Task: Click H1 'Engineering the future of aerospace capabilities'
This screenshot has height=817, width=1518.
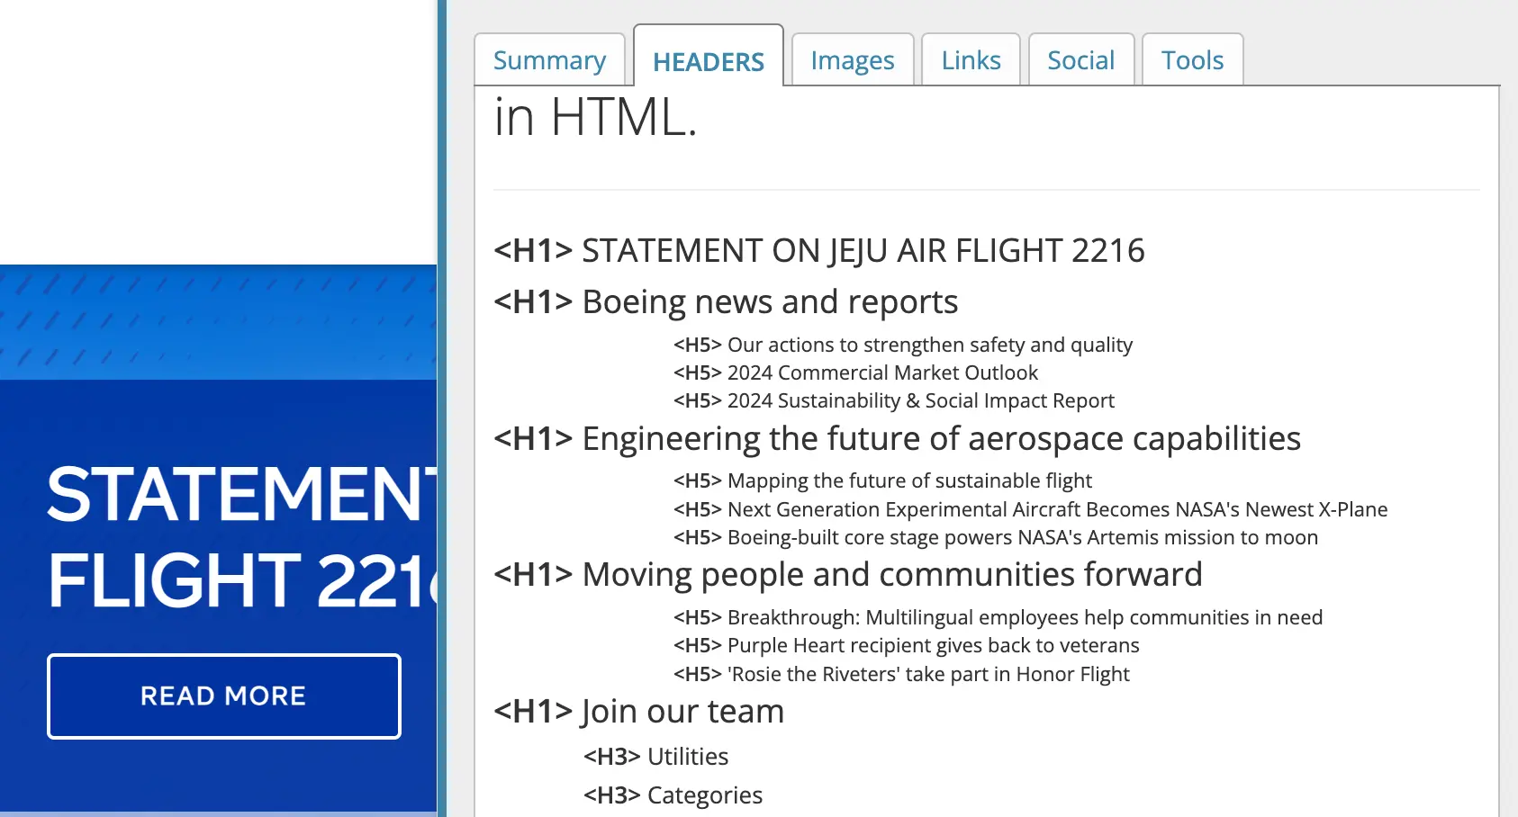Action: click(897, 438)
